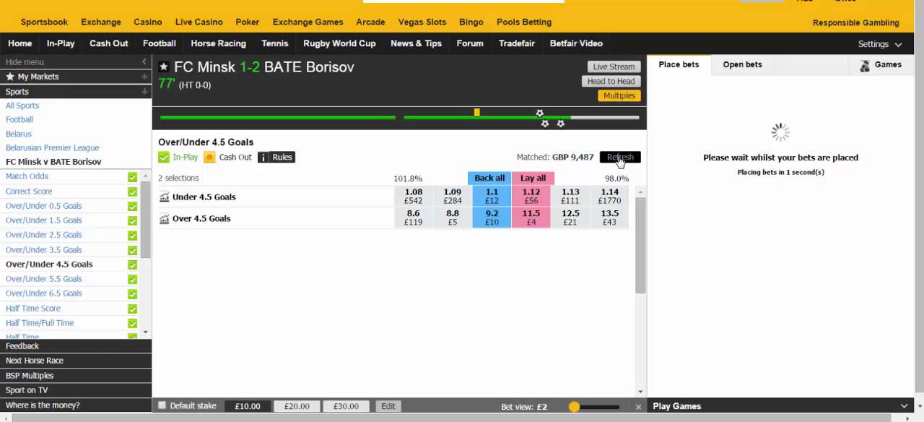Click the Refresh button

point(620,158)
